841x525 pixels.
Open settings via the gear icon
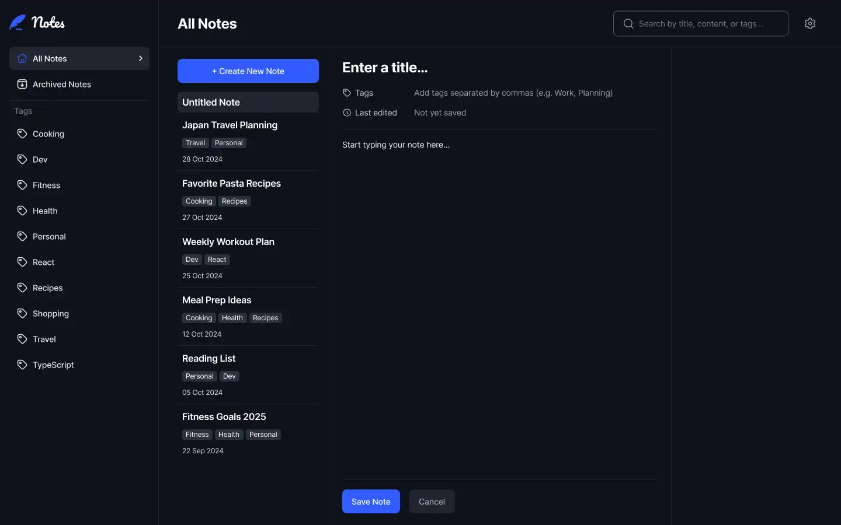point(809,23)
